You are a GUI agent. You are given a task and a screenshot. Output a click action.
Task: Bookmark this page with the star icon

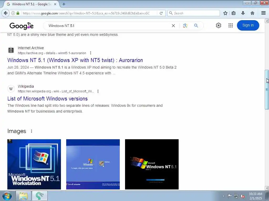[x=225, y=13]
